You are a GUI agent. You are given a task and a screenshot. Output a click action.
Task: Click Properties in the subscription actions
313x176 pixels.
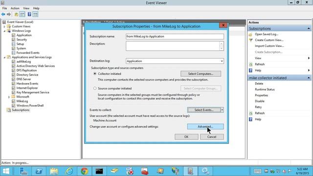(x=261, y=95)
